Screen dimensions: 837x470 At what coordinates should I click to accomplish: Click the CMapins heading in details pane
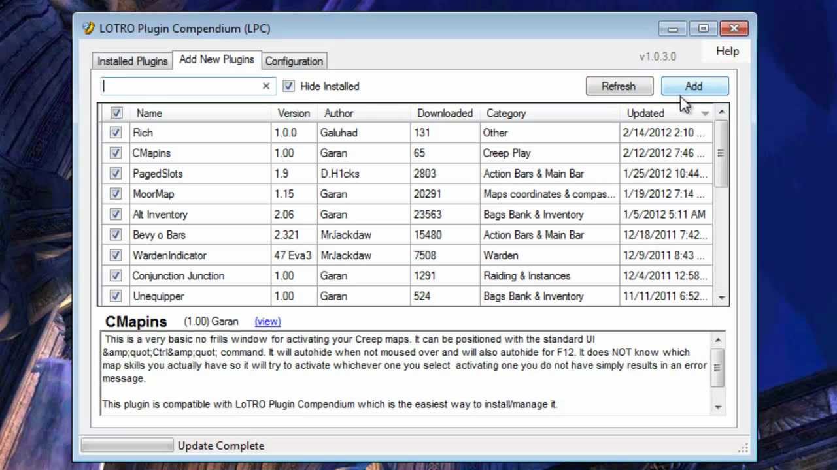136,321
